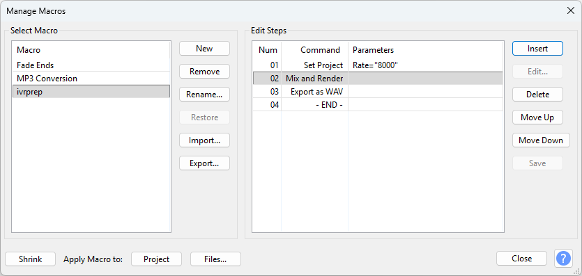Select the Fade Ends macro
Screen dimensions: 582x276
coord(91,65)
